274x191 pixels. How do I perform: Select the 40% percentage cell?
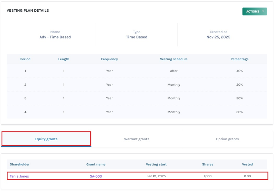click(239, 71)
